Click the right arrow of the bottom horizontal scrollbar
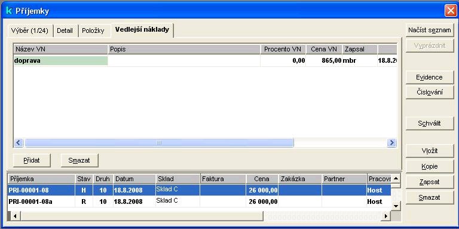The width and height of the screenshot is (459, 229). point(386,216)
